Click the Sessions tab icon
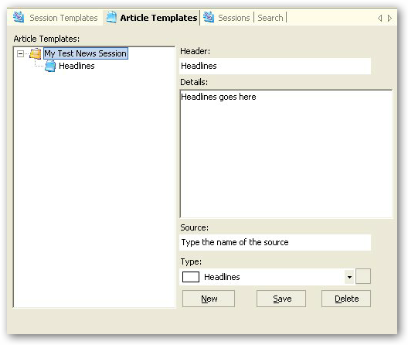Screen dimensions: 408x345 (209, 17)
